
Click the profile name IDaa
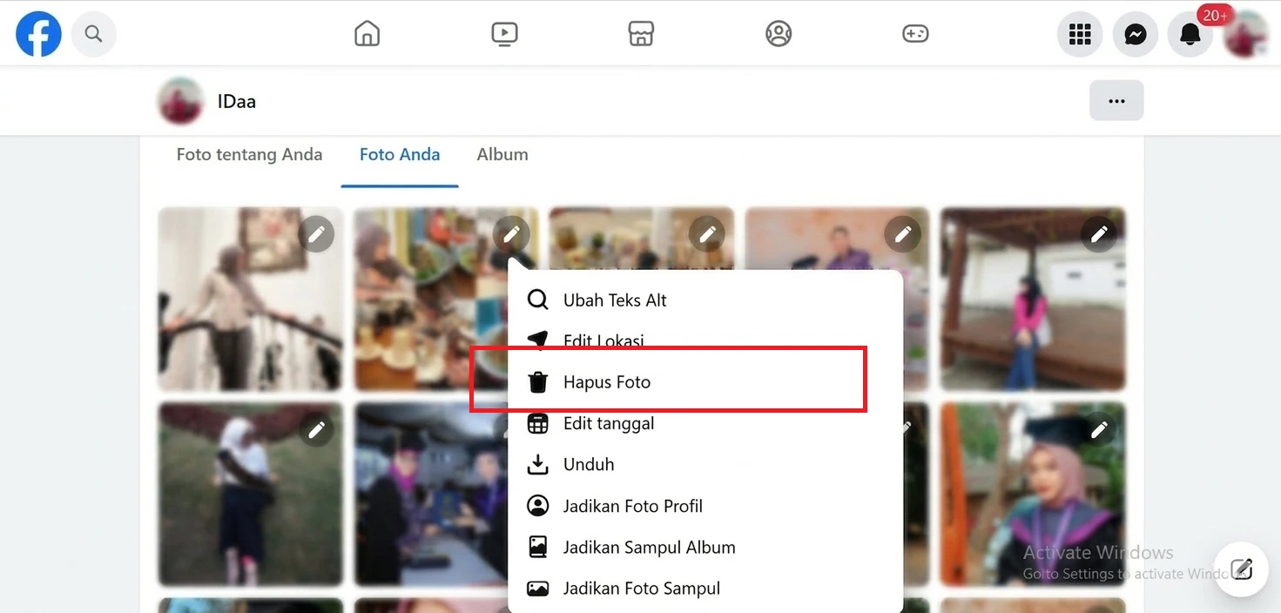point(236,100)
